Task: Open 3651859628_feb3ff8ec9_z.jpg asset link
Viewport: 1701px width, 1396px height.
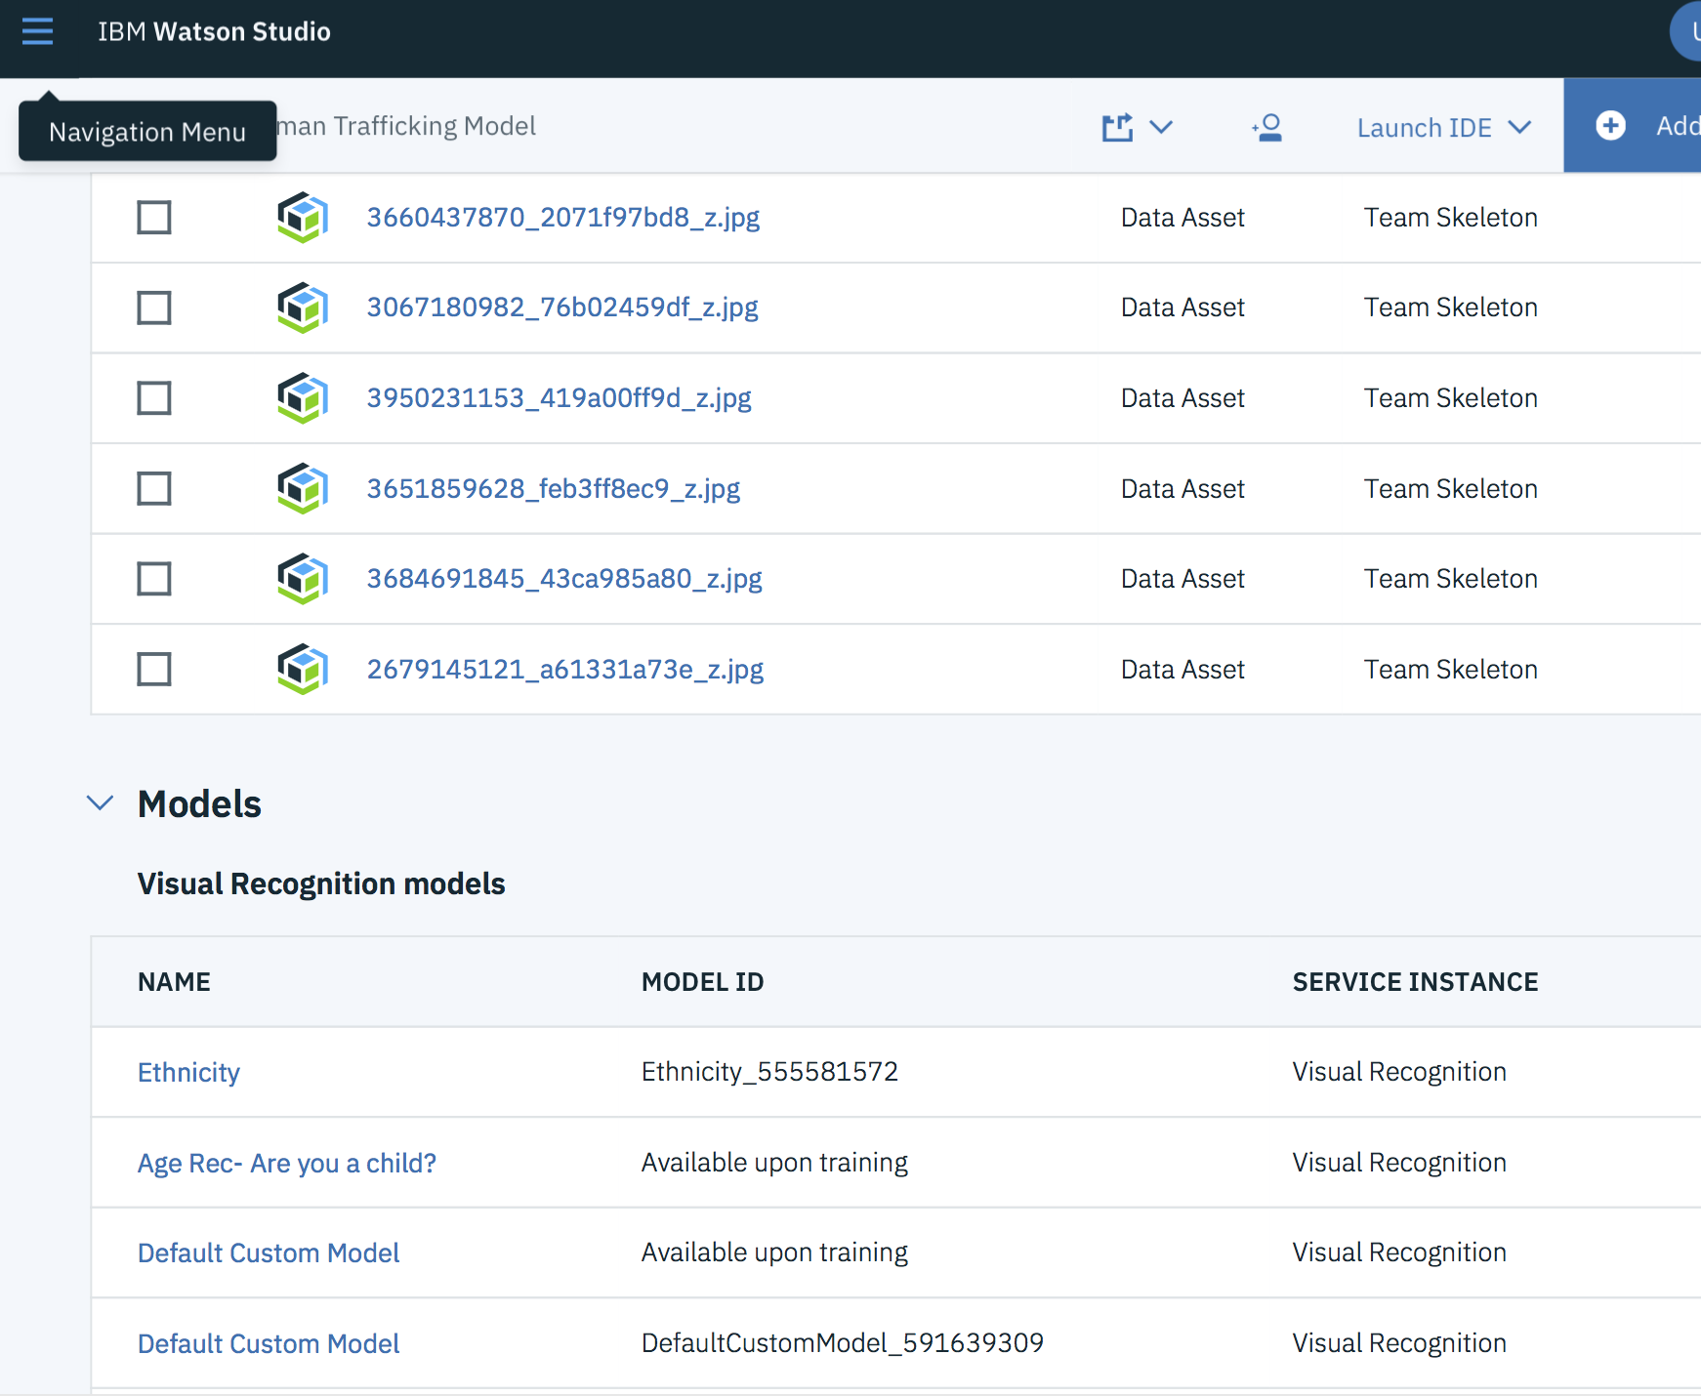Action: pyautogui.click(x=554, y=488)
